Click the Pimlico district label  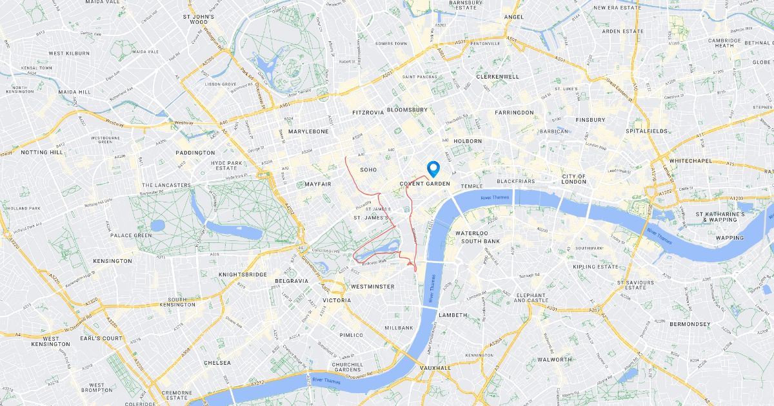pos(352,335)
